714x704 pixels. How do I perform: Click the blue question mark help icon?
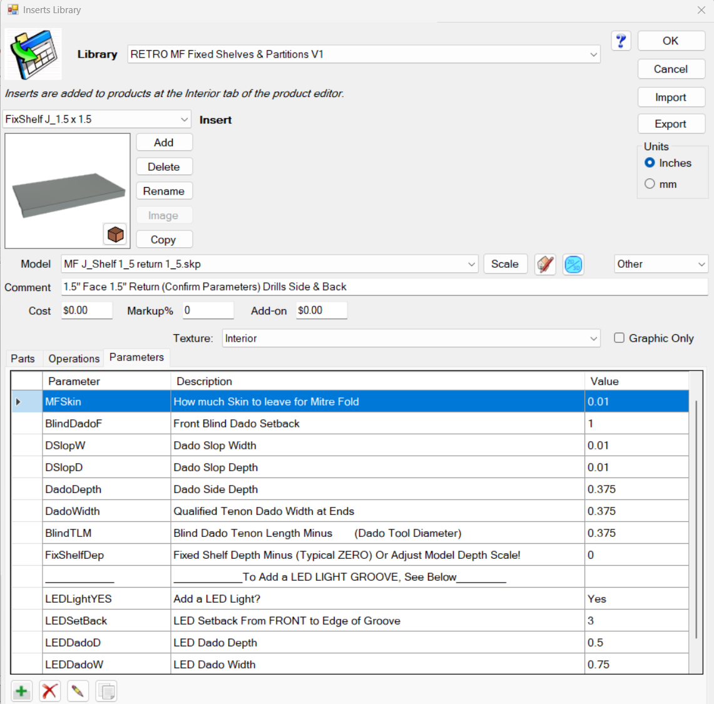click(x=621, y=41)
